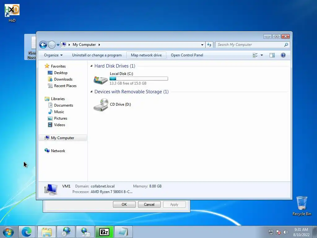Open the recent pages dropdown arrow

[x=58, y=45]
